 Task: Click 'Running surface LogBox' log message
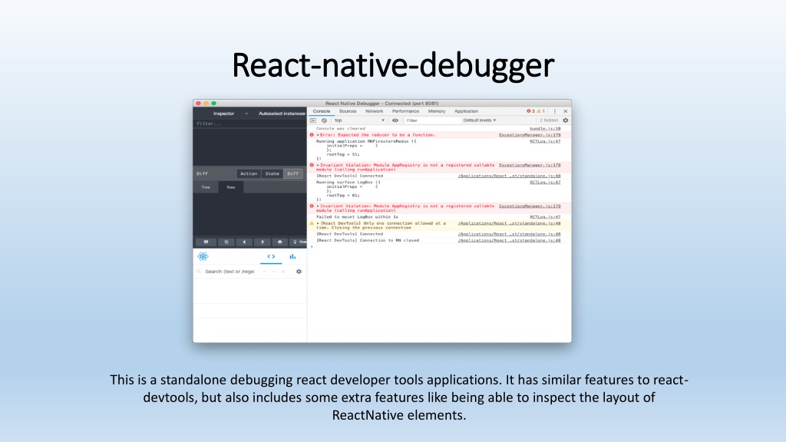click(x=348, y=183)
